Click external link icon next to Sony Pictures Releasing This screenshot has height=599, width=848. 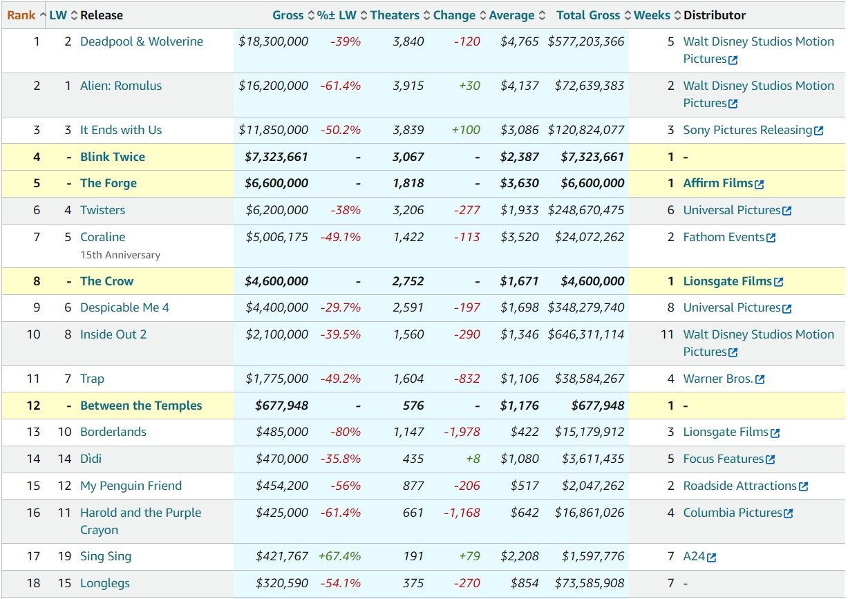coord(819,131)
